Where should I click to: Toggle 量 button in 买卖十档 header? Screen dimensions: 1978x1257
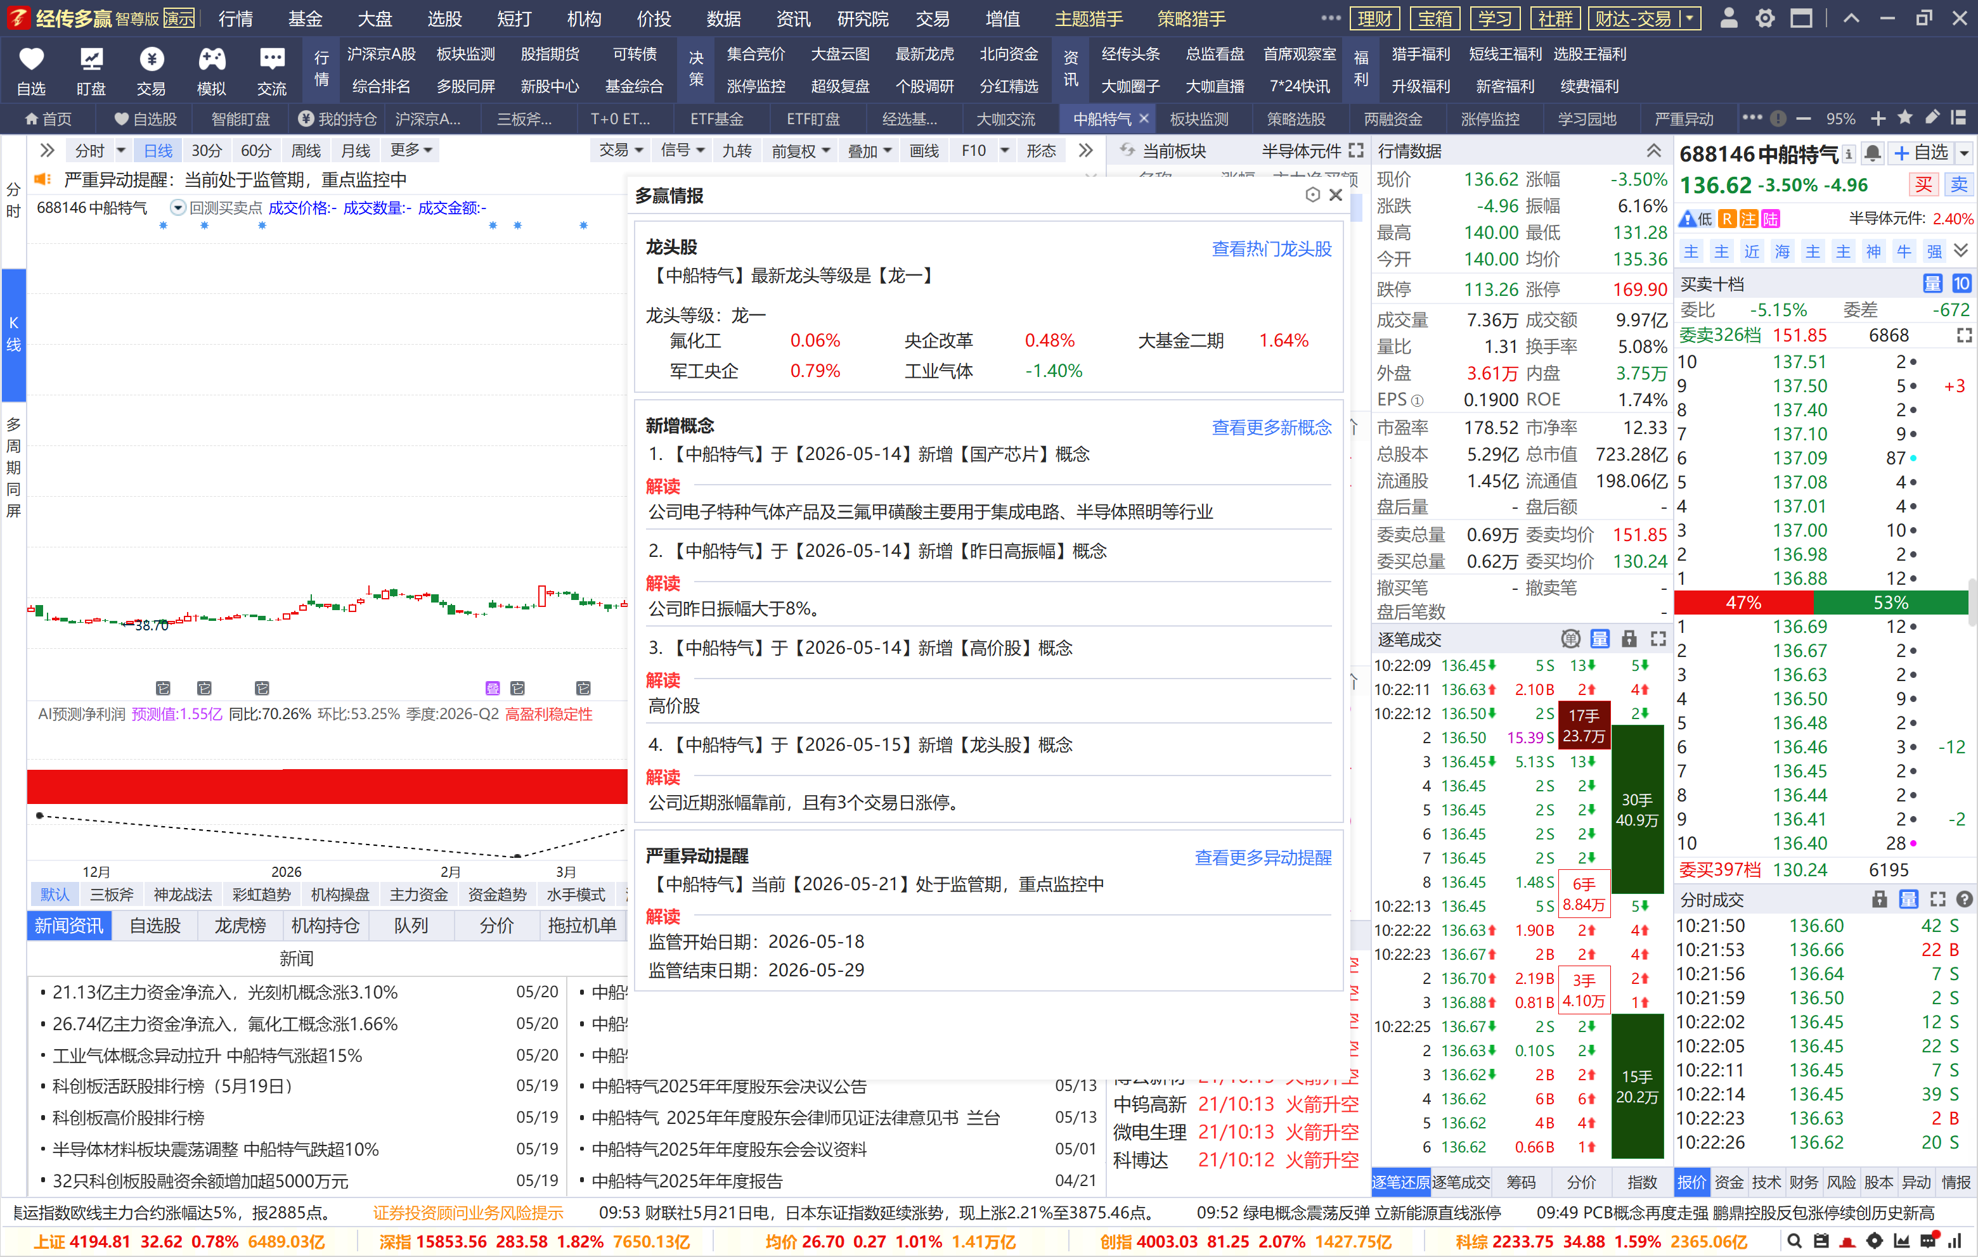coord(1932,283)
